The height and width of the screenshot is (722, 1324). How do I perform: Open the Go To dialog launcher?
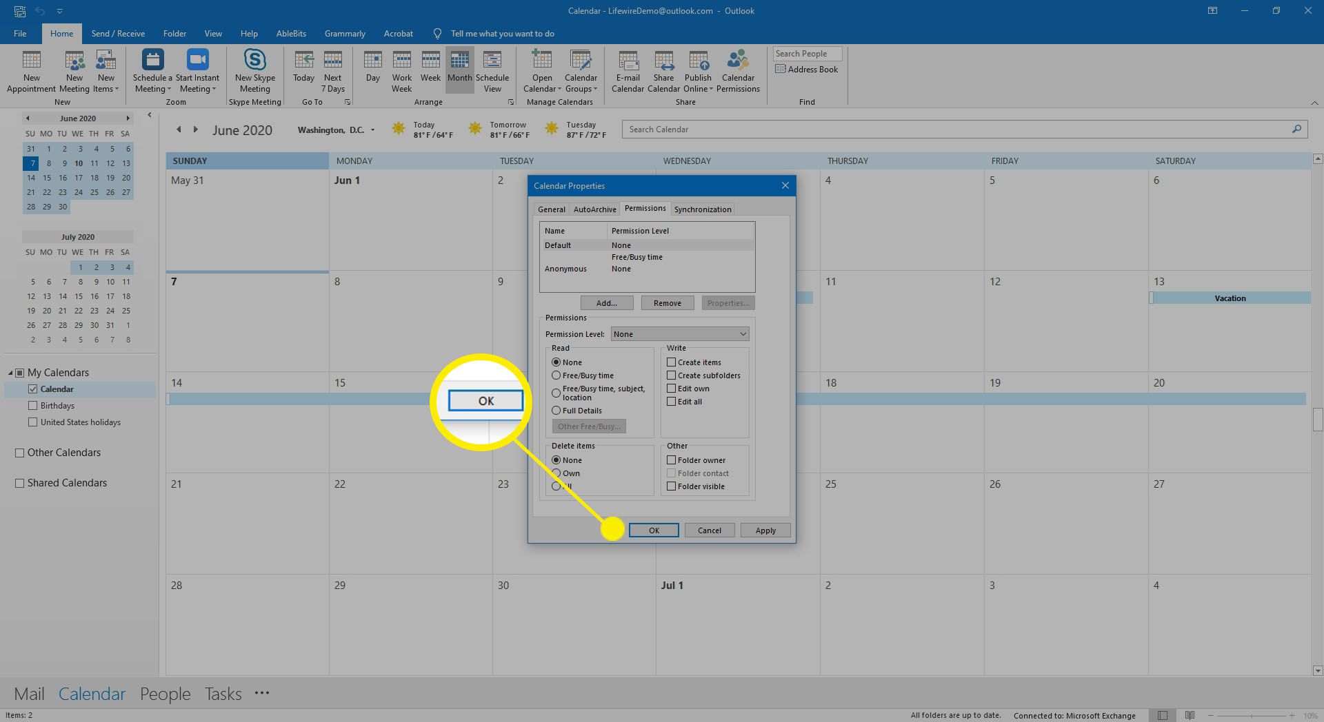(x=348, y=102)
